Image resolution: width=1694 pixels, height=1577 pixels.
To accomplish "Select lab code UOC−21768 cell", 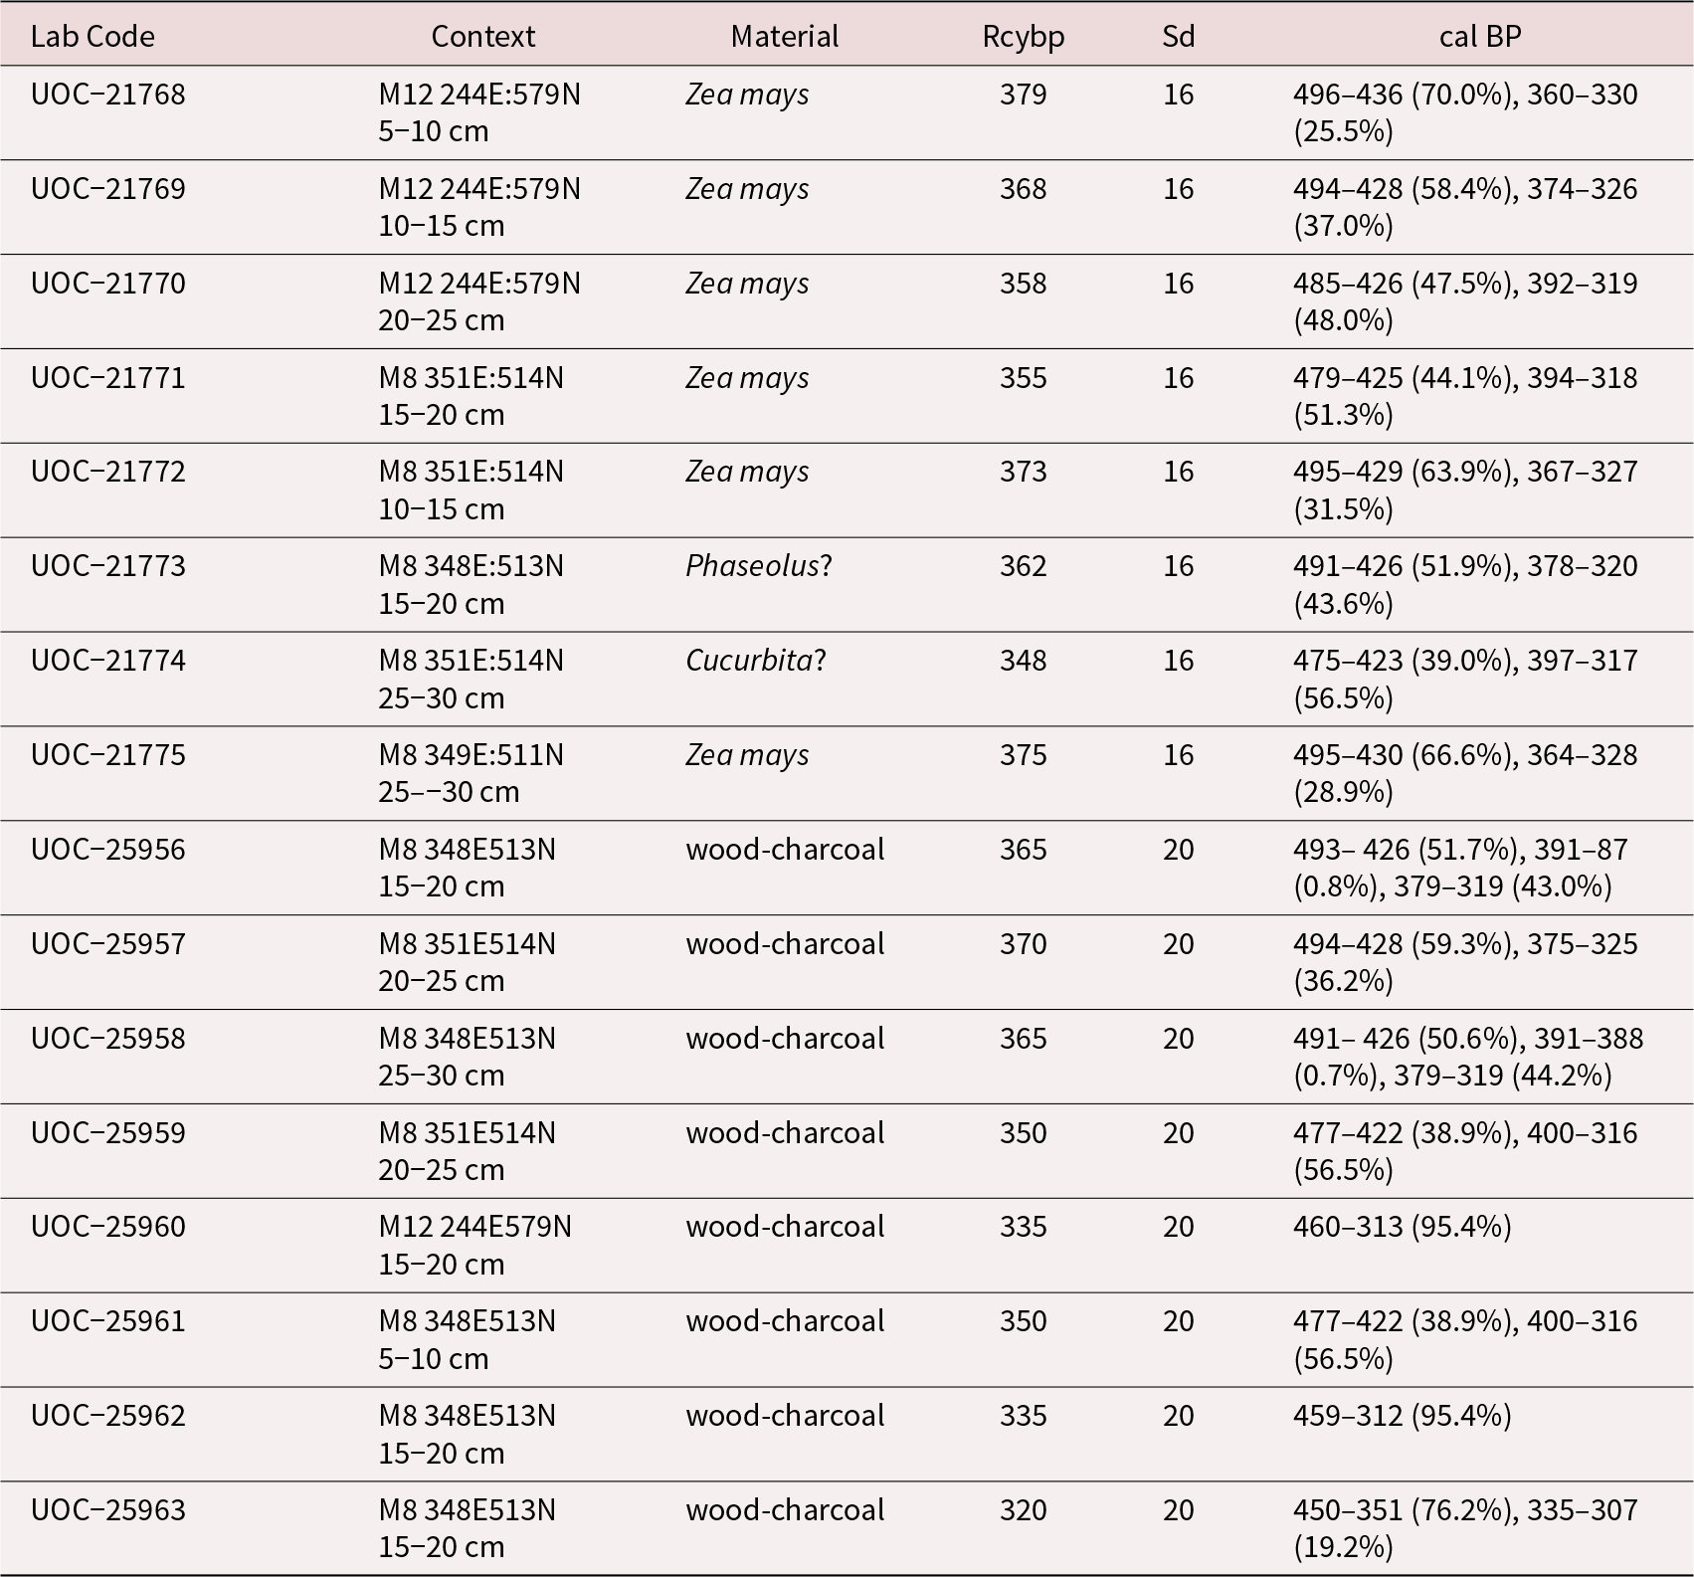I will pyautogui.click(x=108, y=95).
